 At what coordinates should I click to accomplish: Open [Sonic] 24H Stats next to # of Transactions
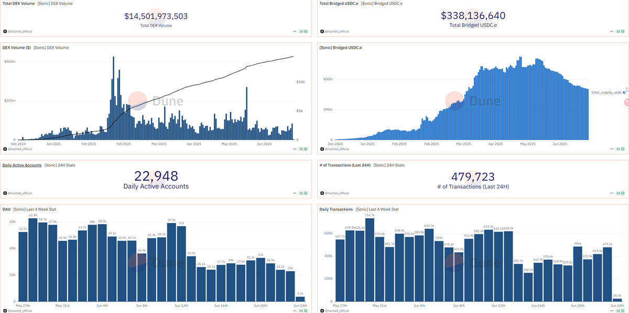[388, 165]
